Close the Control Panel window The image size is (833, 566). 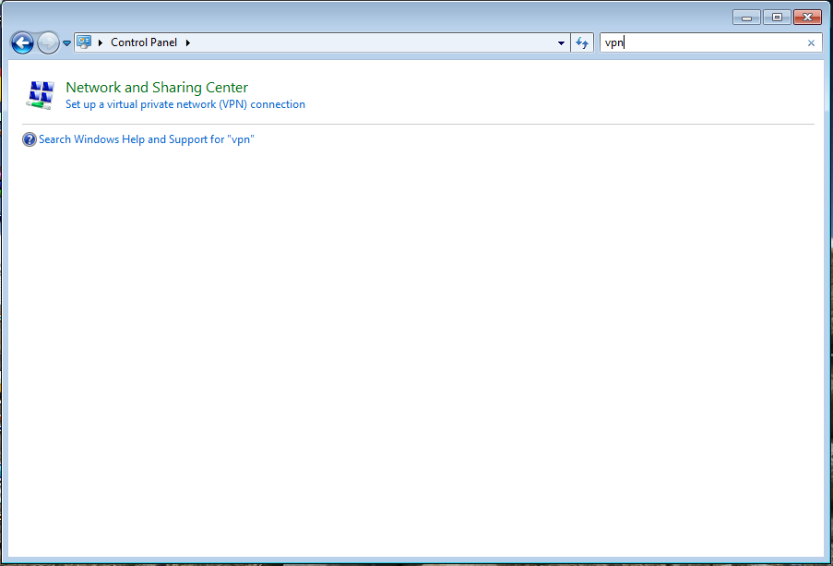tap(807, 17)
